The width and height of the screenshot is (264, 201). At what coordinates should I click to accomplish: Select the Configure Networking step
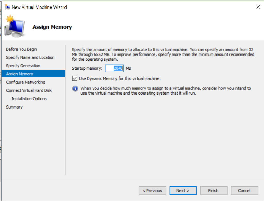coord(26,82)
